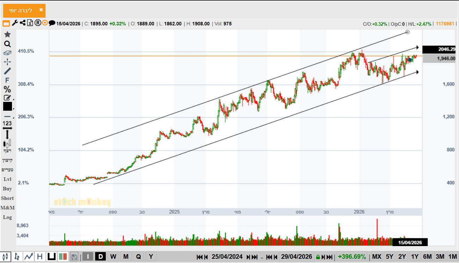
Task: Select quarterly Q interval
Action: point(138,256)
